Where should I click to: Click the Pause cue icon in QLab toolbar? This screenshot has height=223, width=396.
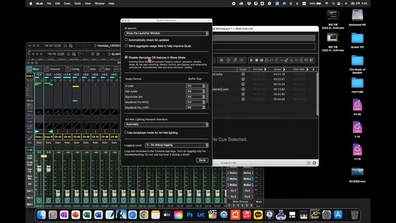pos(262,60)
